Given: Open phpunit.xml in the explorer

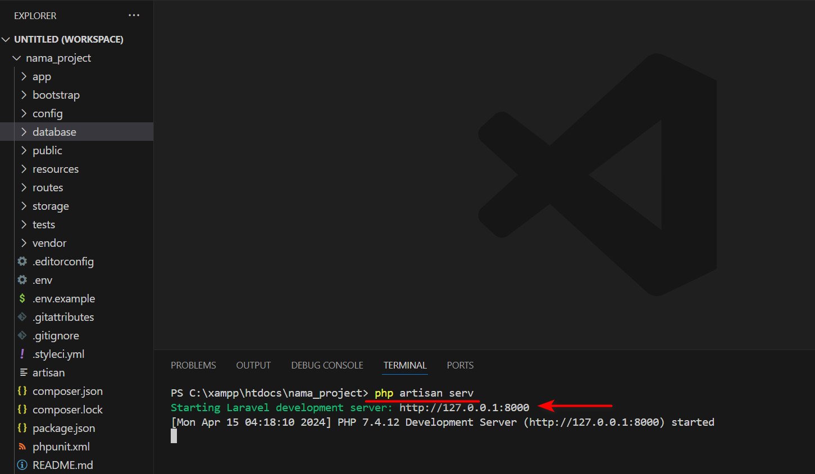Looking at the screenshot, I should 61,447.
